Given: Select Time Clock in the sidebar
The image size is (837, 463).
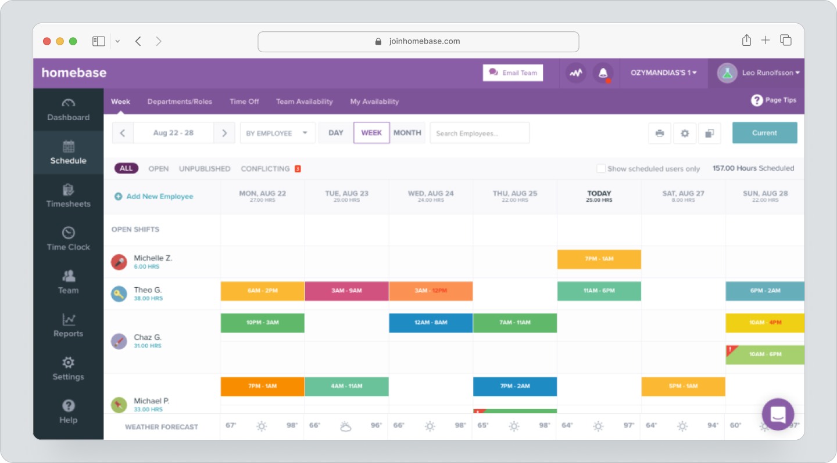Looking at the screenshot, I should coord(68,239).
